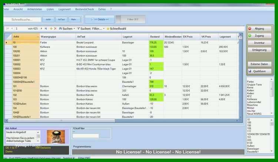This screenshot has height=162, width=278.
Task: Click the yellow Schnellwahl star icon
Action: [108, 28]
